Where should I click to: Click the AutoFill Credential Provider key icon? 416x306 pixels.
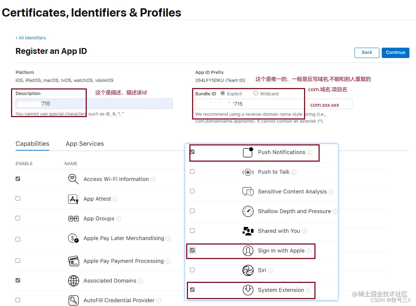pos(73,300)
